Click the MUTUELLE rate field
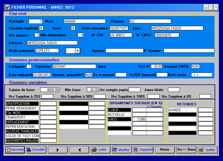Image resolution: width=223 pixels, height=161 pixels. pos(139,114)
